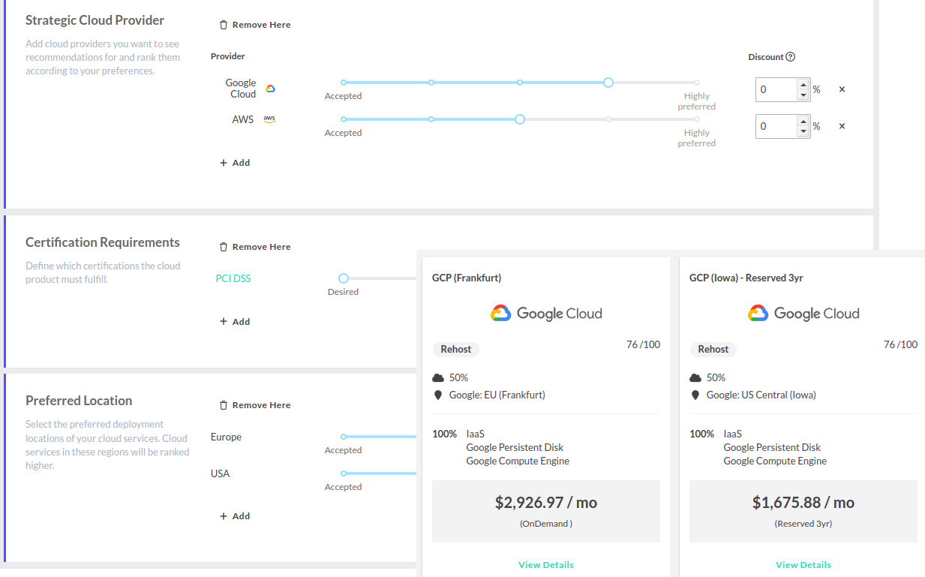Click the Google Cloud provider logo icon
Viewport: 925px width, 577px height.
[x=271, y=89]
